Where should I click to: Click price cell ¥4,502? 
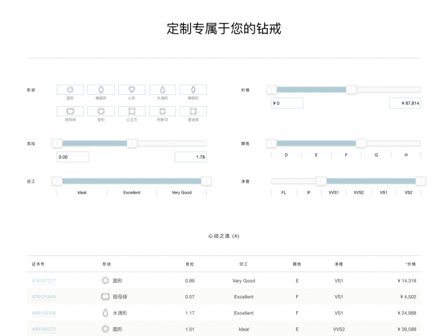pyautogui.click(x=408, y=297)
